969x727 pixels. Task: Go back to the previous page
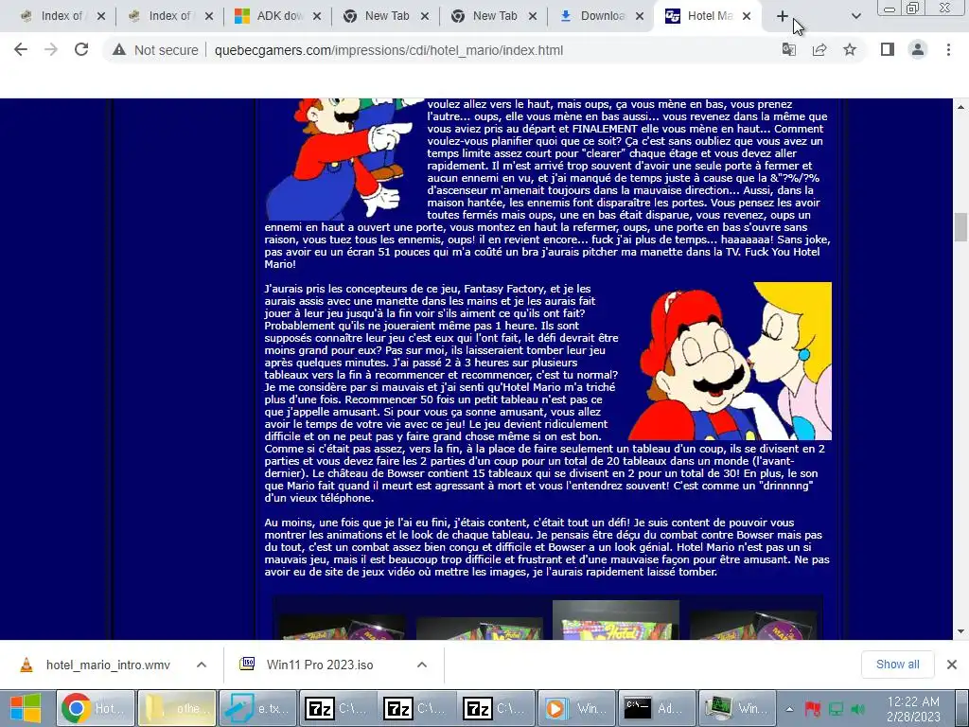point(21,49)
